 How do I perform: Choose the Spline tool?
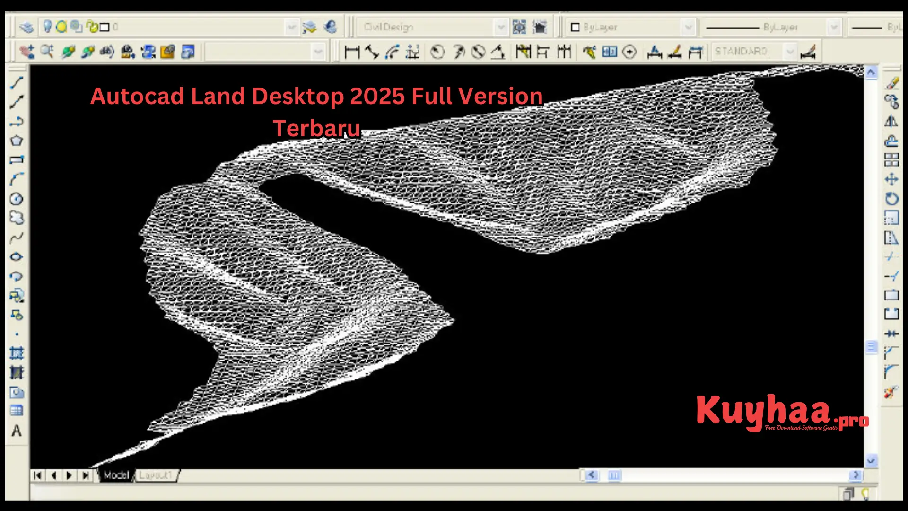[x=17, y=238]
